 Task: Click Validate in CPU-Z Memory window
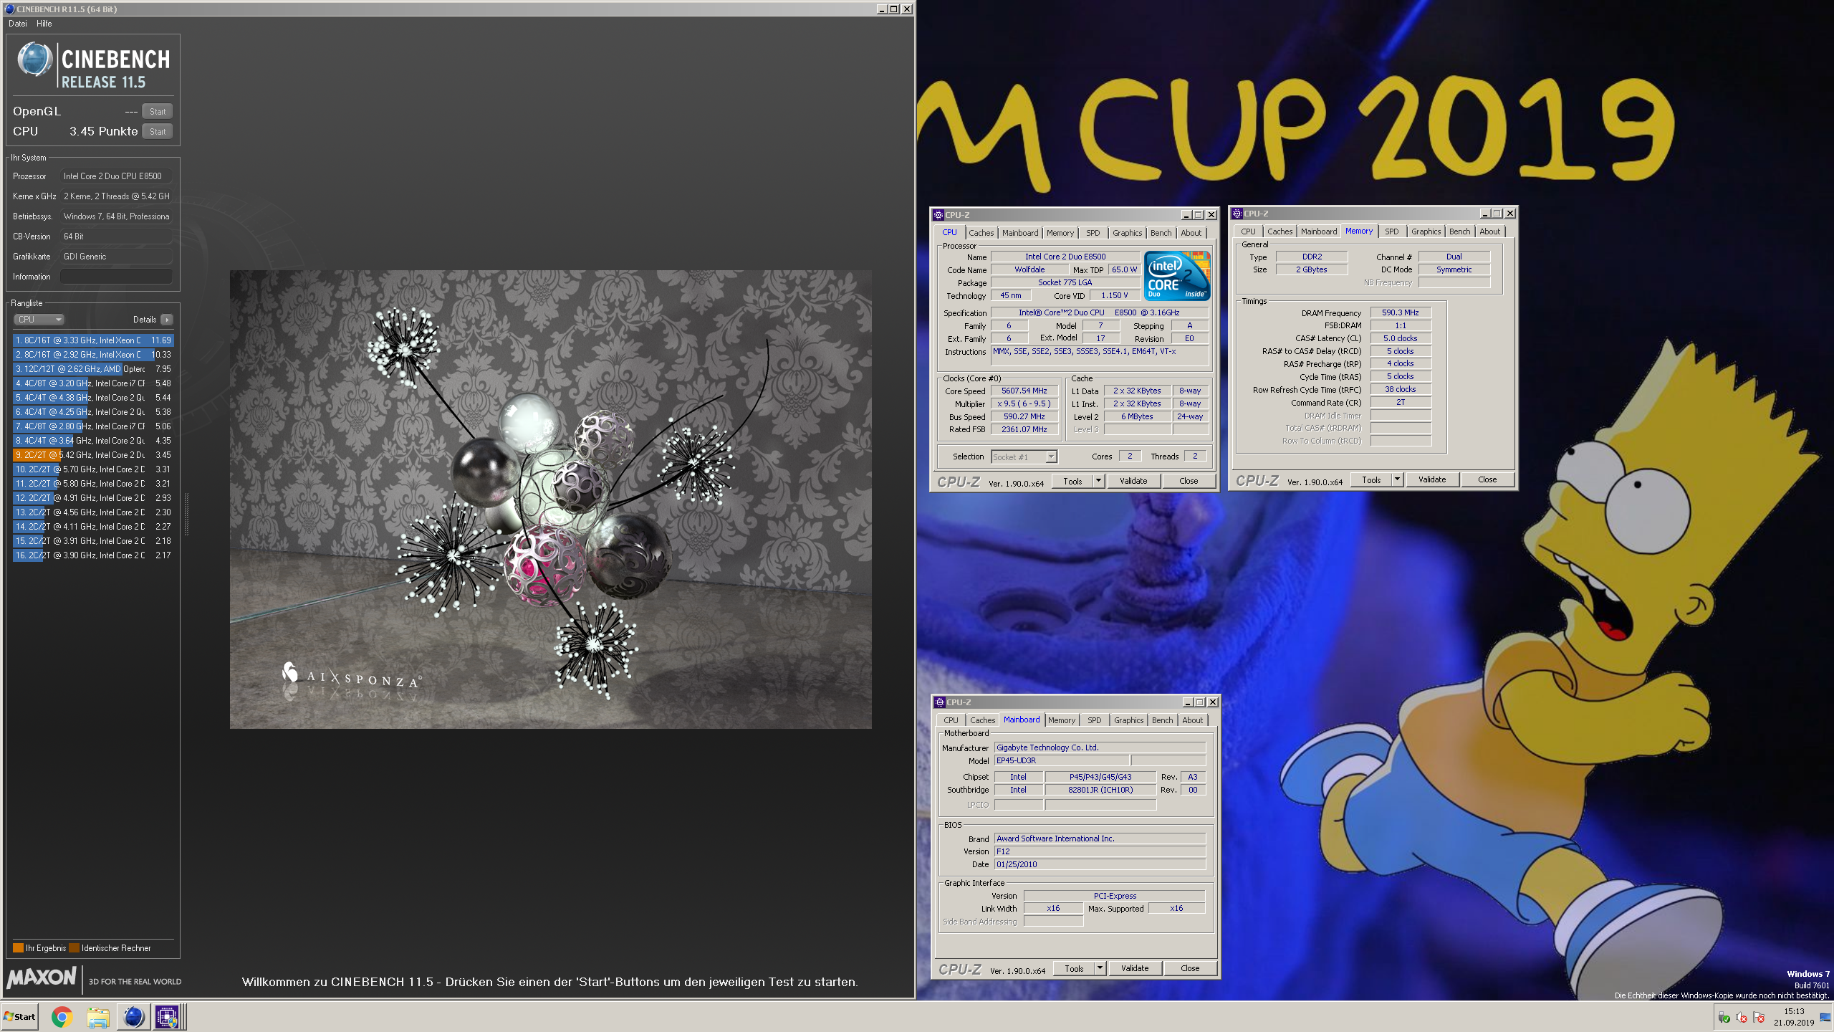pos(1432,479)
